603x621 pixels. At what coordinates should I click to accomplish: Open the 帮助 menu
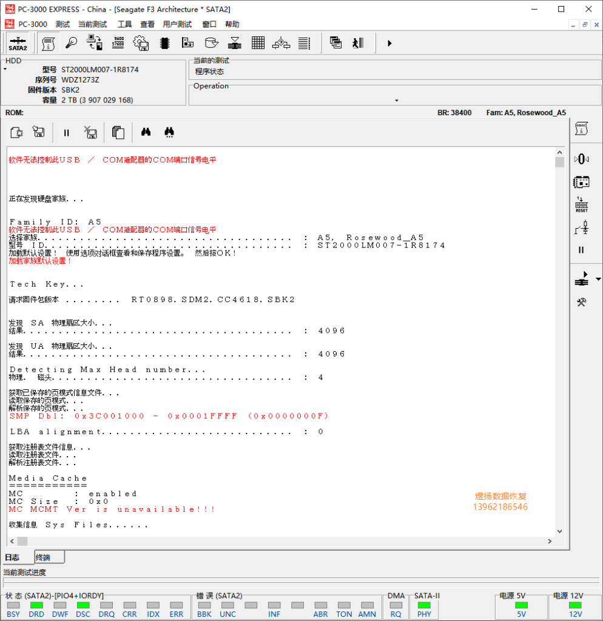pyautogui.click(x=232, y=24)
